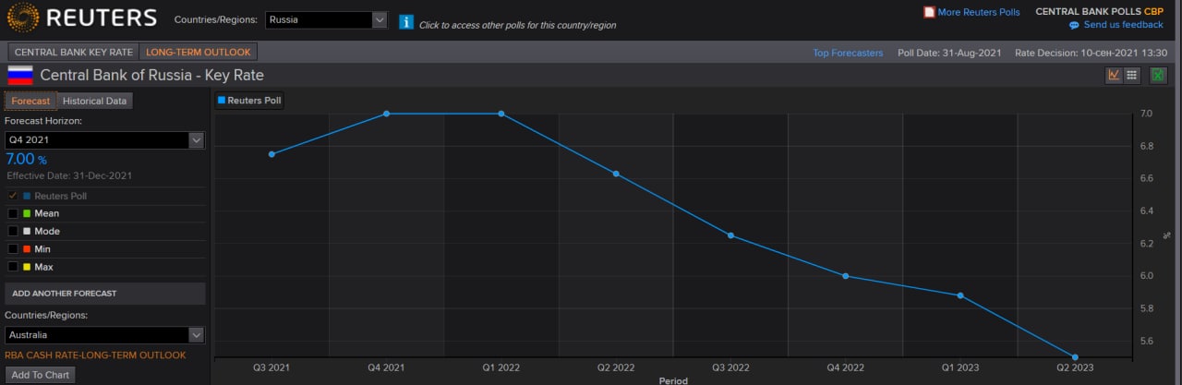
Task: Click the 7.00 % forecast value
Action: coord(27,160)
